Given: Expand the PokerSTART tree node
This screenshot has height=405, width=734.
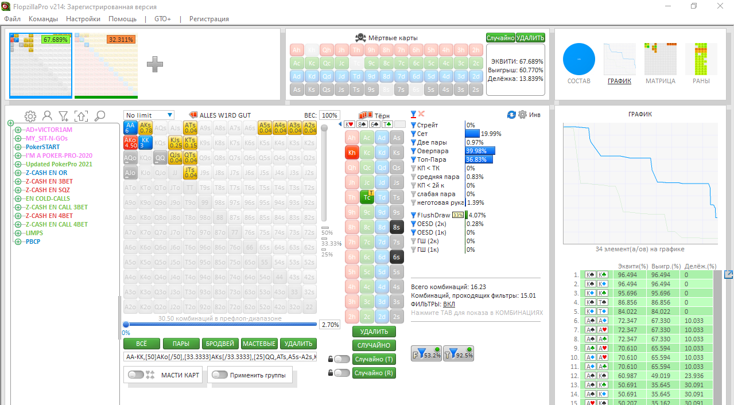Looking at the screenshot, I should tap(18, 147).
